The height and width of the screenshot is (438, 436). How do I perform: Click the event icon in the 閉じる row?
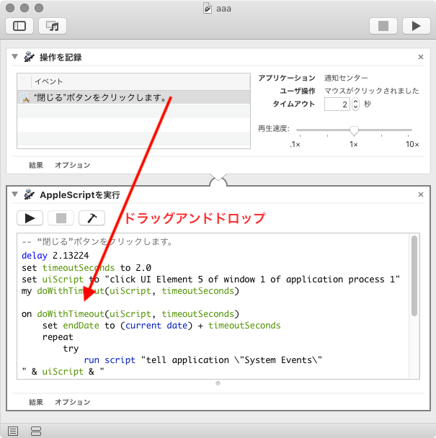(25, 97)
